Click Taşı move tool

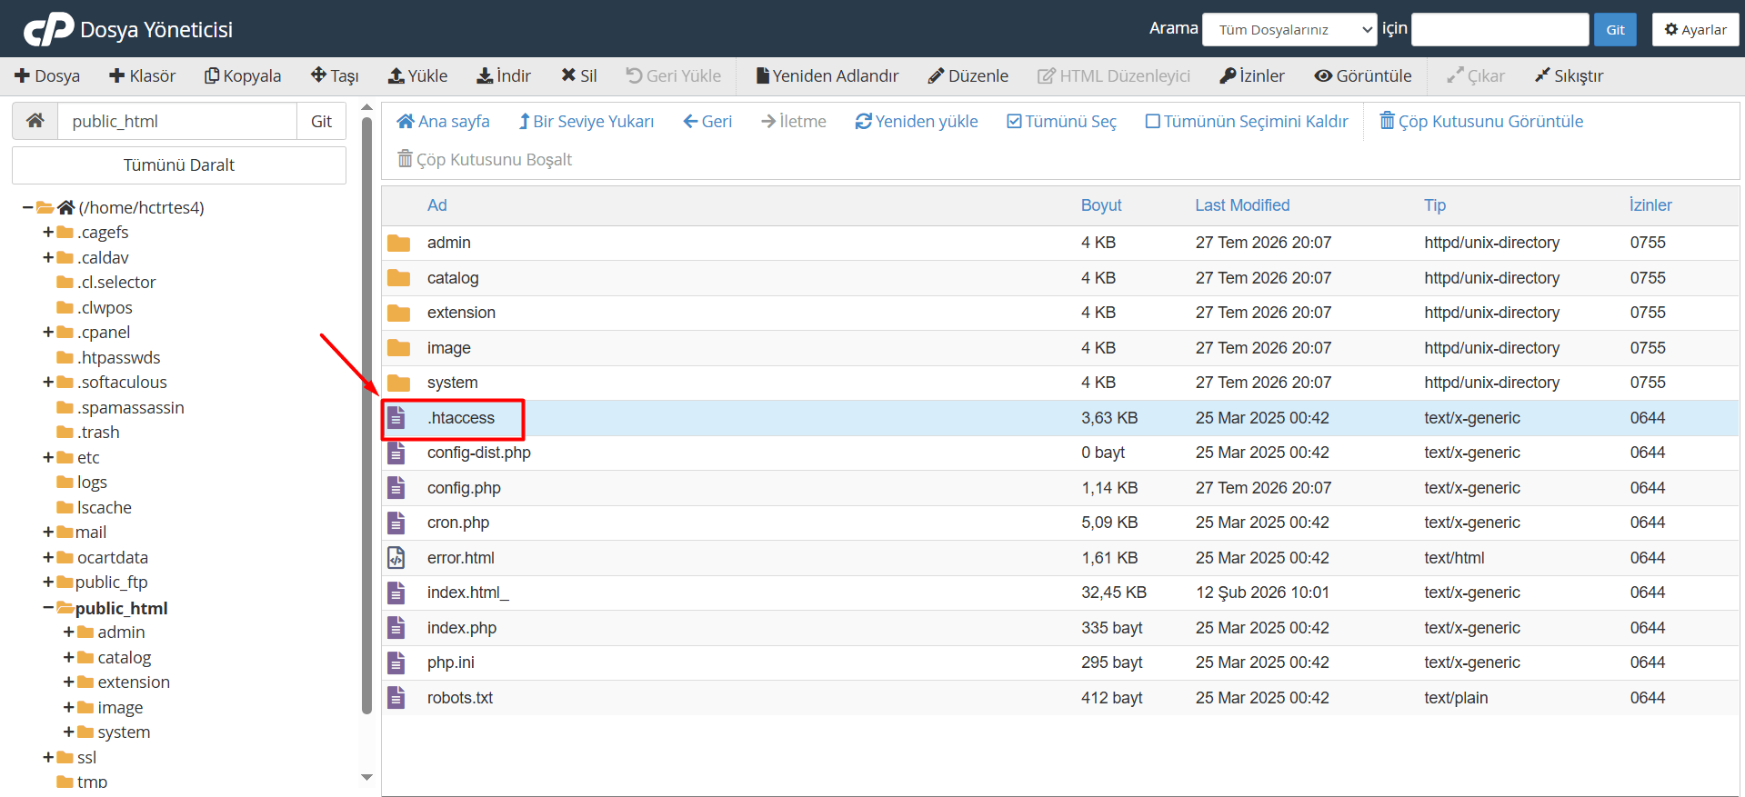pos(335,75)
